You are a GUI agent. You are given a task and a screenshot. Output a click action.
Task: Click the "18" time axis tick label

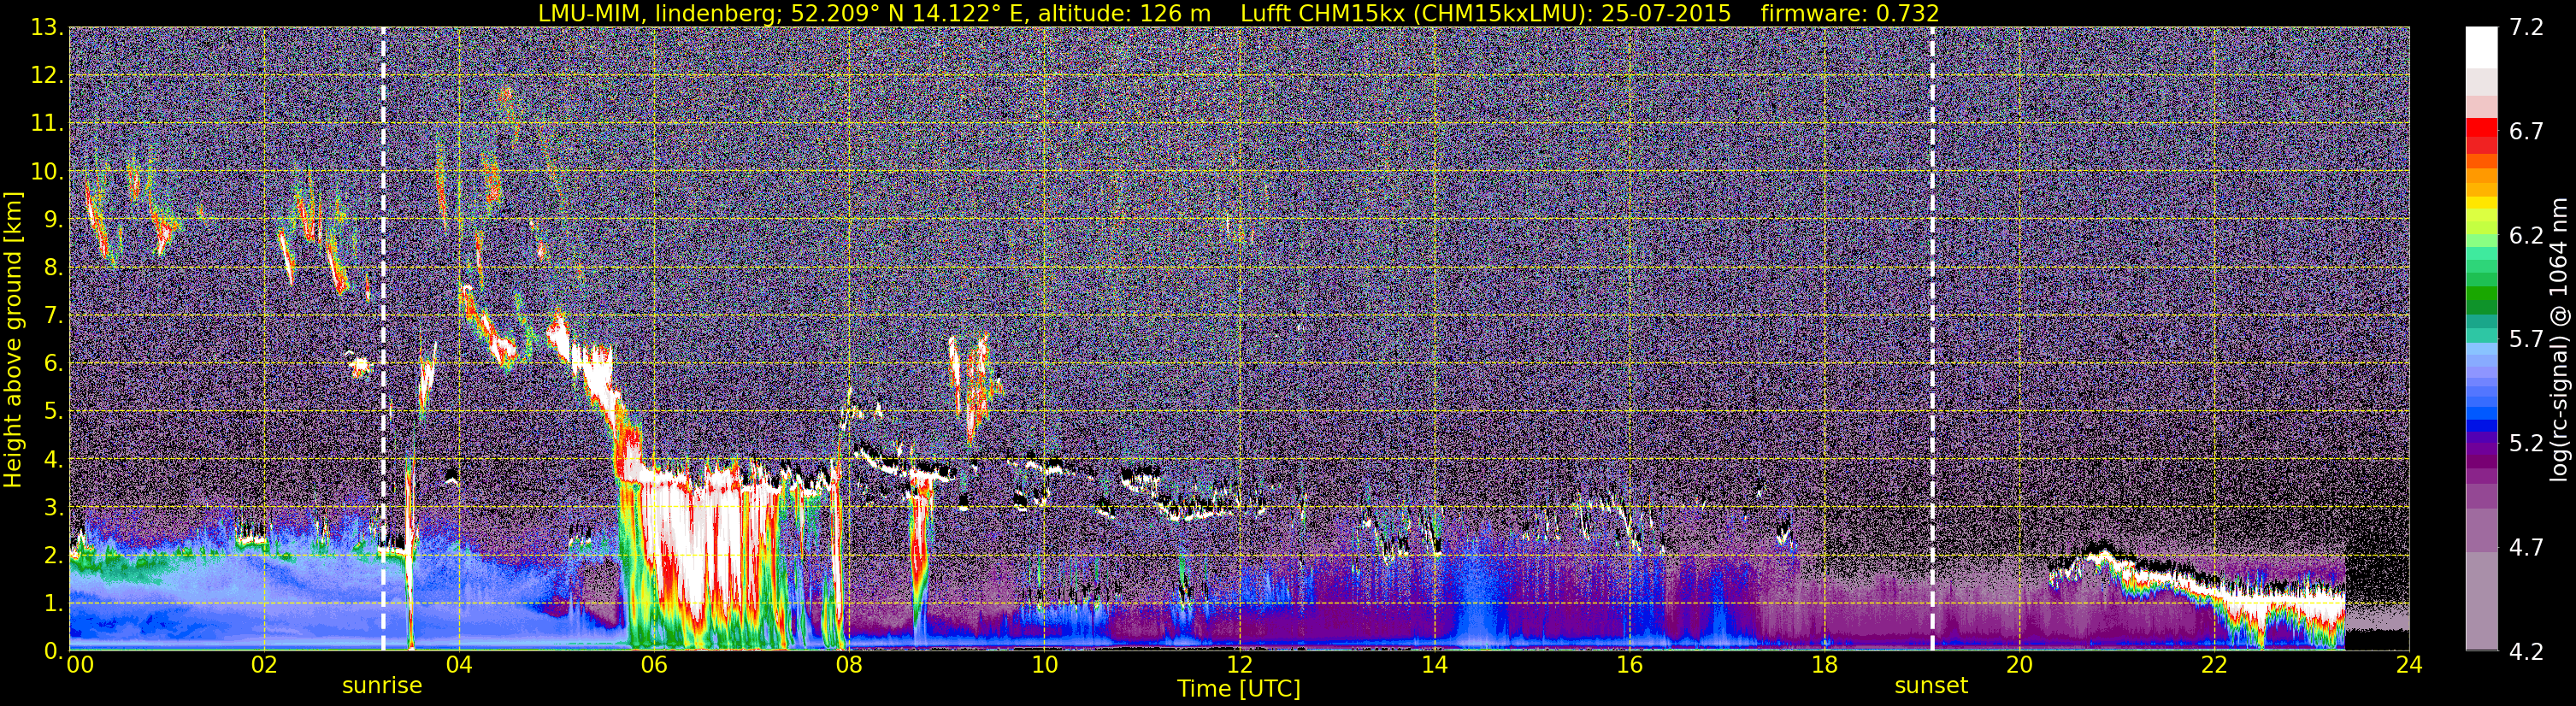1824,665
